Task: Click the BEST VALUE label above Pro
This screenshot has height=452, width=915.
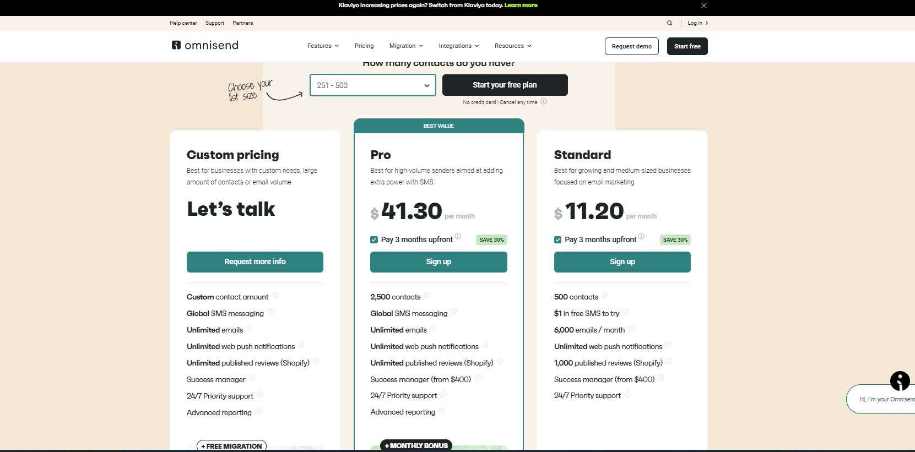Action: click(x=438, y=126)
